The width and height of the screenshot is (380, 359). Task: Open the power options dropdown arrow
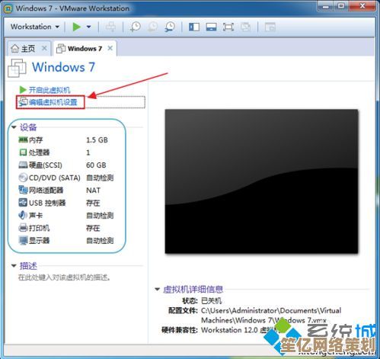click(x=88, y=27)
